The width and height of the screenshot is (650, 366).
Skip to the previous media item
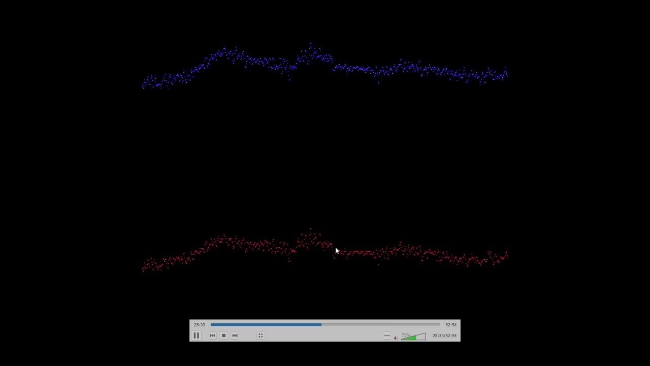click(213, 335)
